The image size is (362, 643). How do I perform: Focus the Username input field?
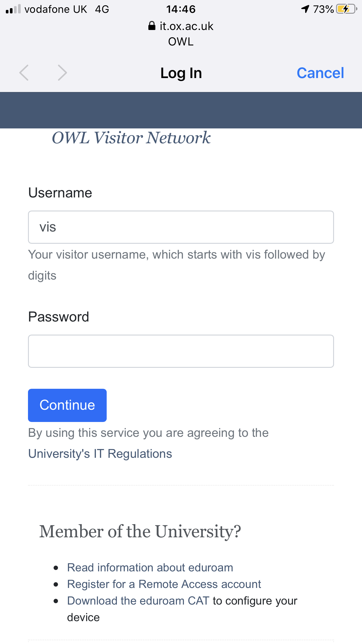point(181,227)
